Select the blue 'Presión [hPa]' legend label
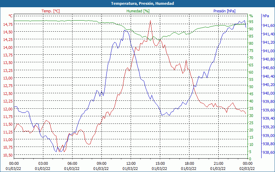 [224, 11]
